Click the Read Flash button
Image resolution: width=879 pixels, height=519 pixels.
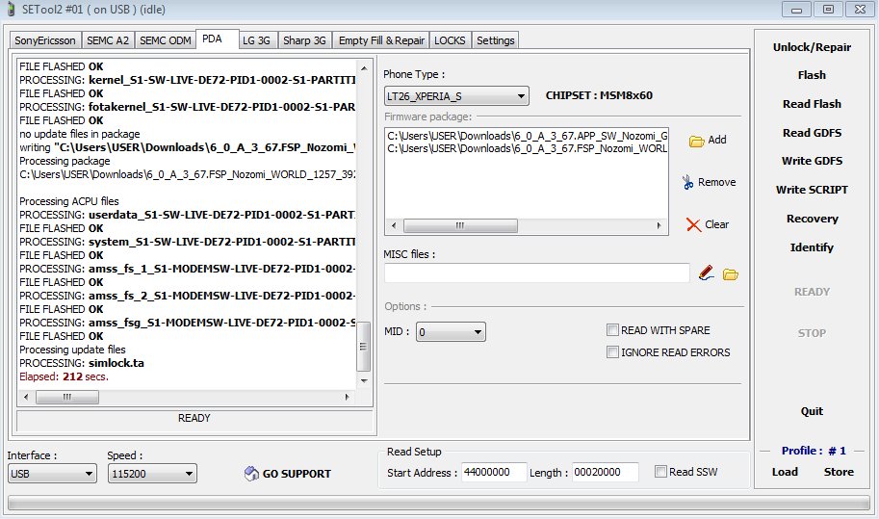812,104
